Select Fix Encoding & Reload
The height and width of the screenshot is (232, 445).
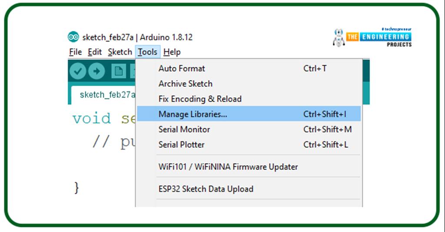pos(249,99)
